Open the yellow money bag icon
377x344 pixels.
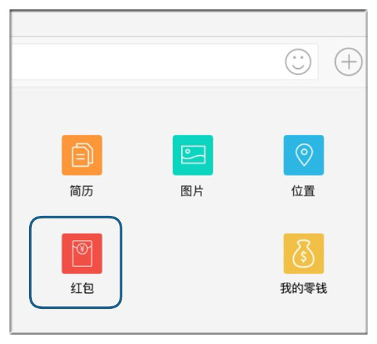(303, 254)
